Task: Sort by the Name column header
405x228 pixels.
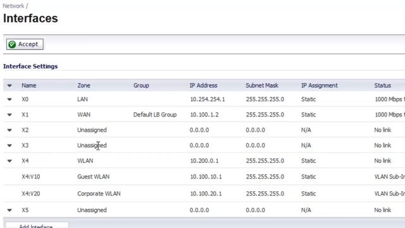Action: (x=28, y=85)
